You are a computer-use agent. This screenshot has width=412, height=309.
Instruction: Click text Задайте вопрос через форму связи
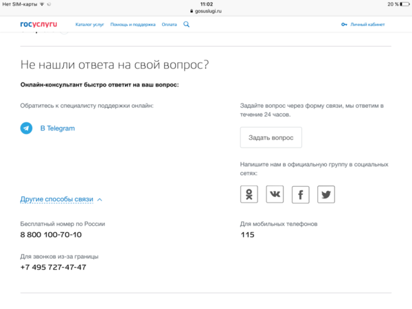(312, 110)
